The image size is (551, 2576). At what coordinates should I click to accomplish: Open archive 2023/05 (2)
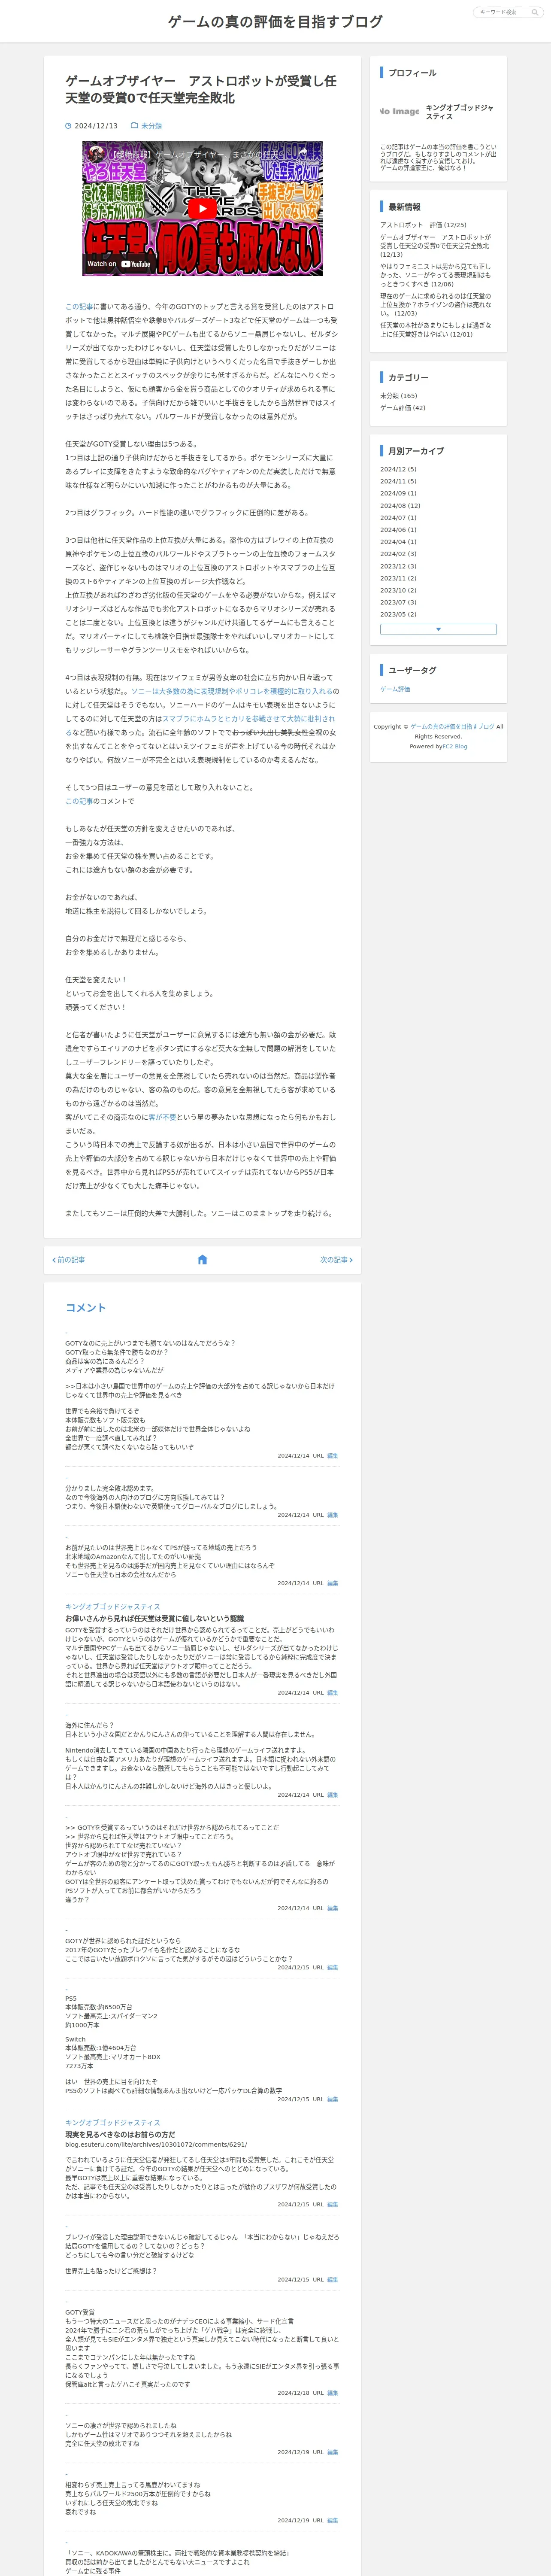(x=398, y=614)
